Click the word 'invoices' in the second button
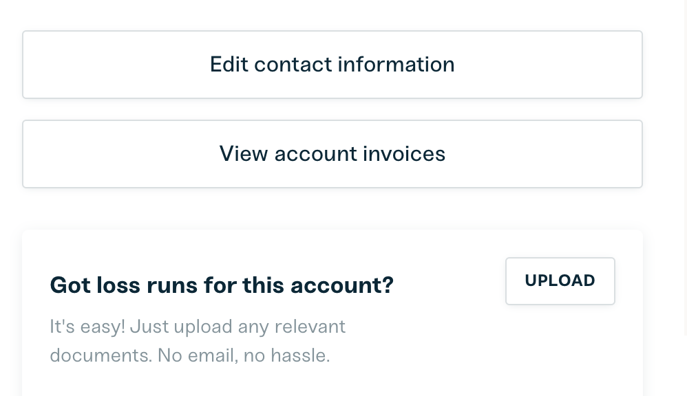This screenshot has height=396, width=687. 403,154
